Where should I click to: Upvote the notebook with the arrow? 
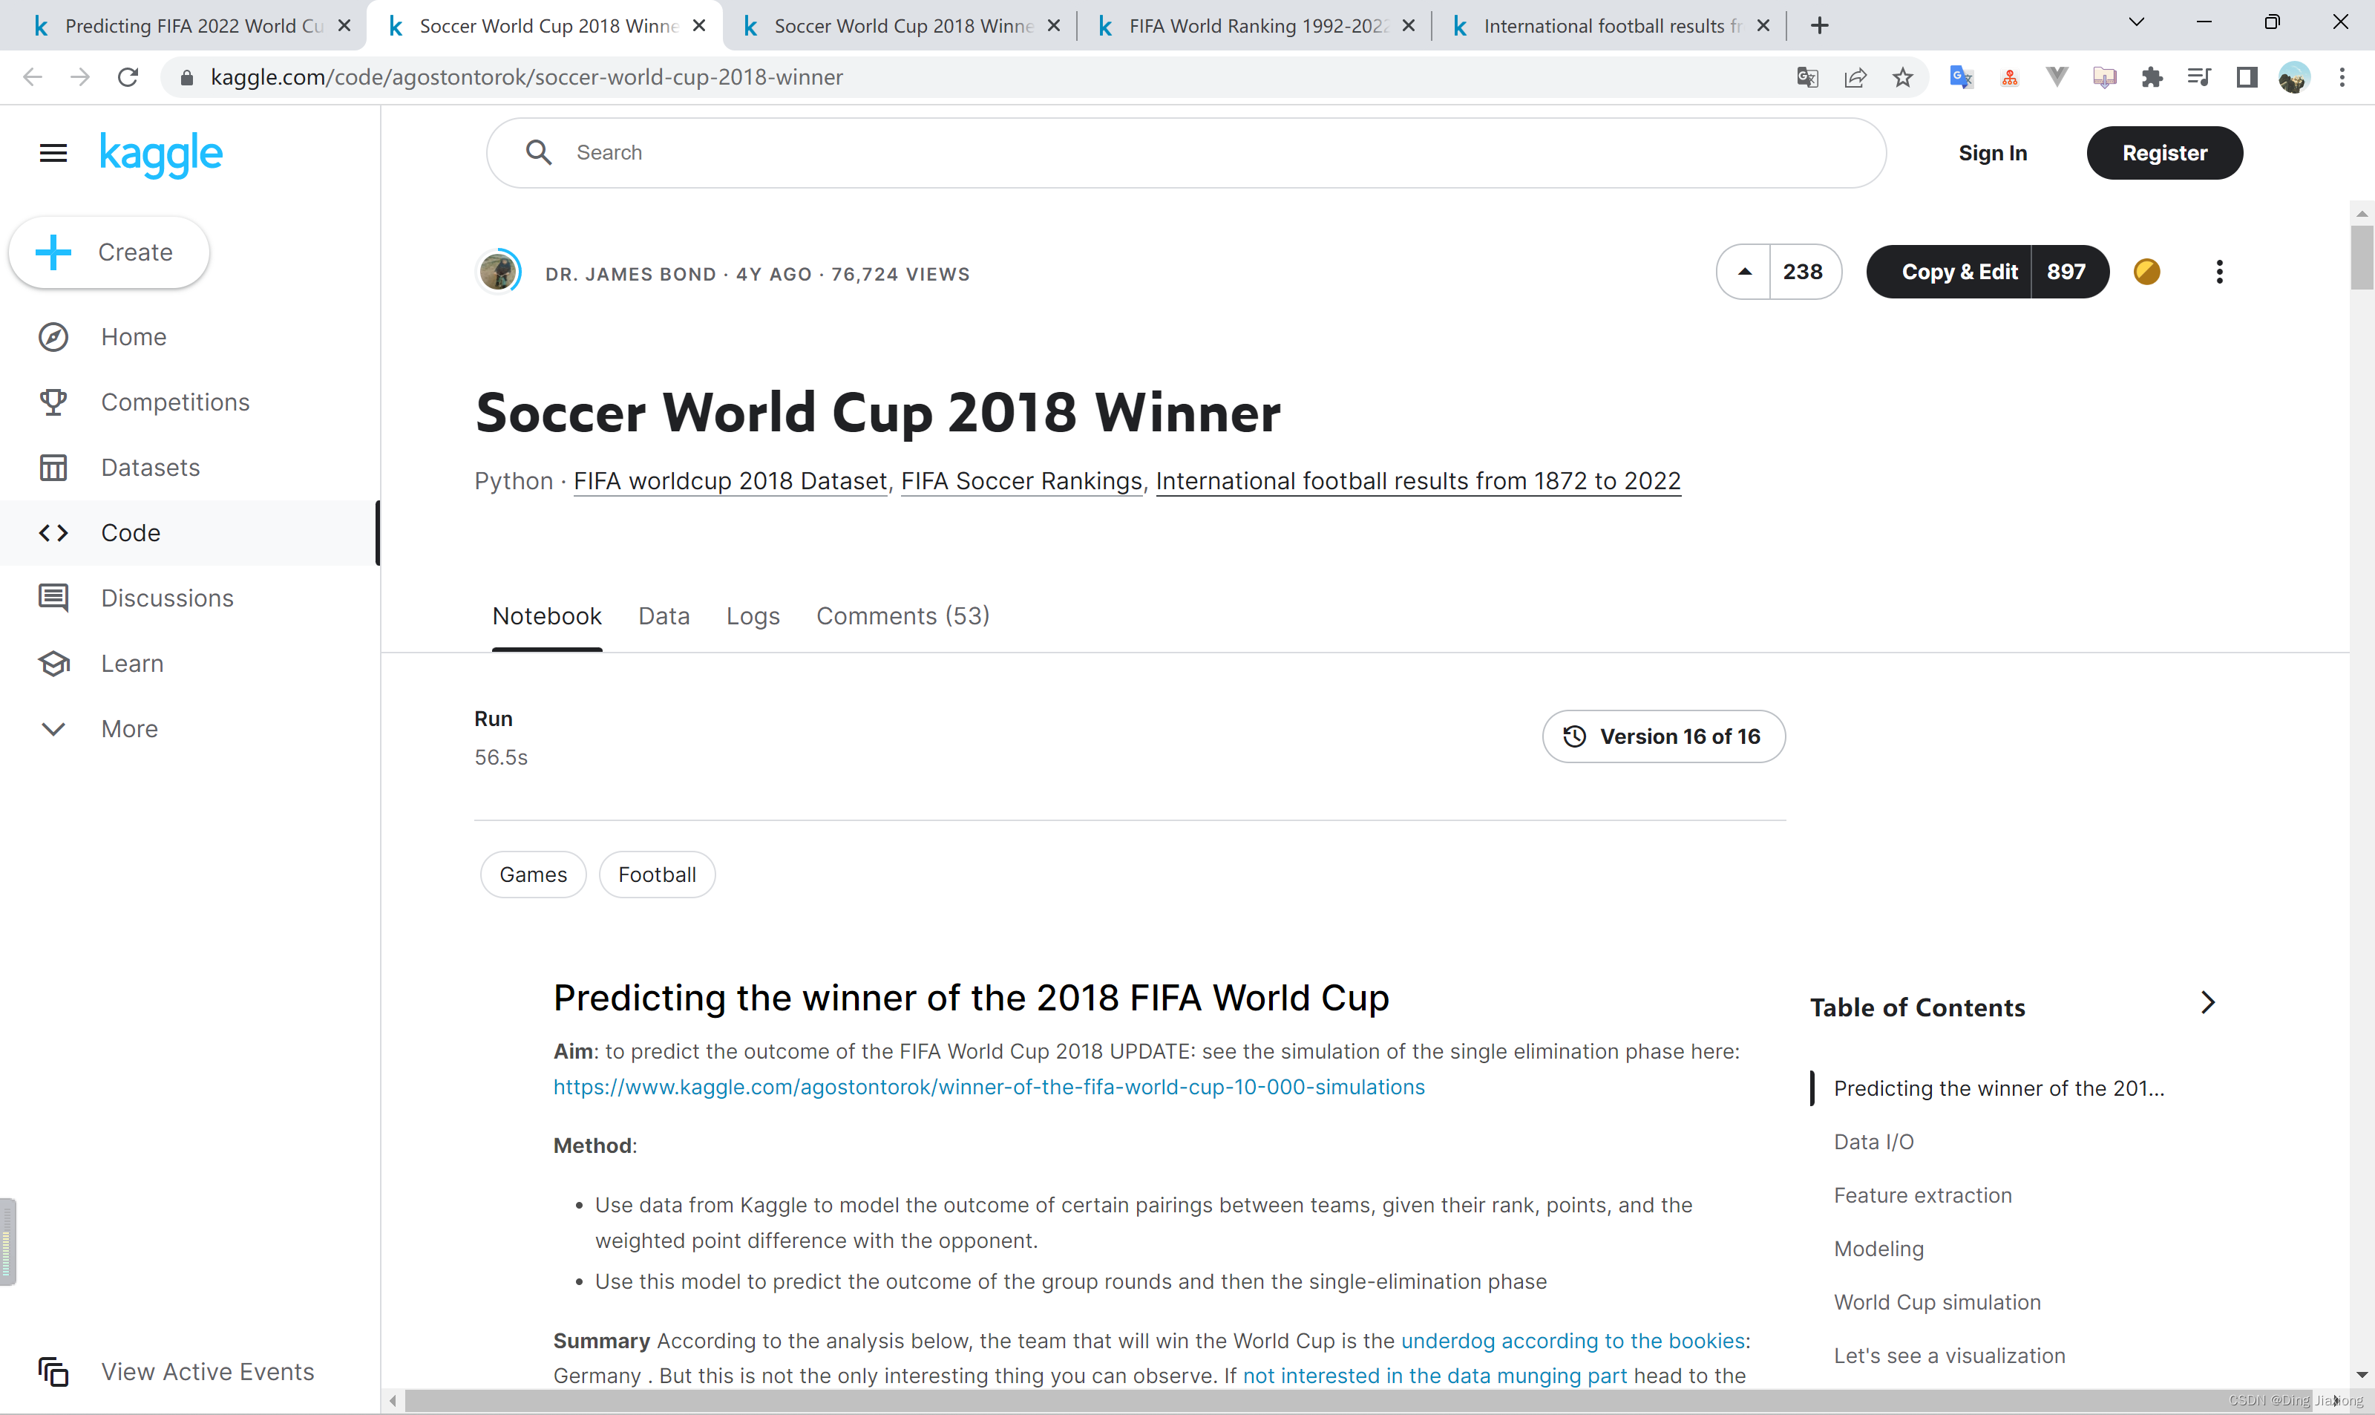tap(1744, 272)
